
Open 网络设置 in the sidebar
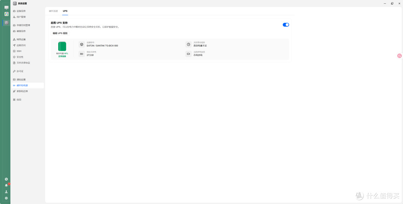tap(28, 39)
